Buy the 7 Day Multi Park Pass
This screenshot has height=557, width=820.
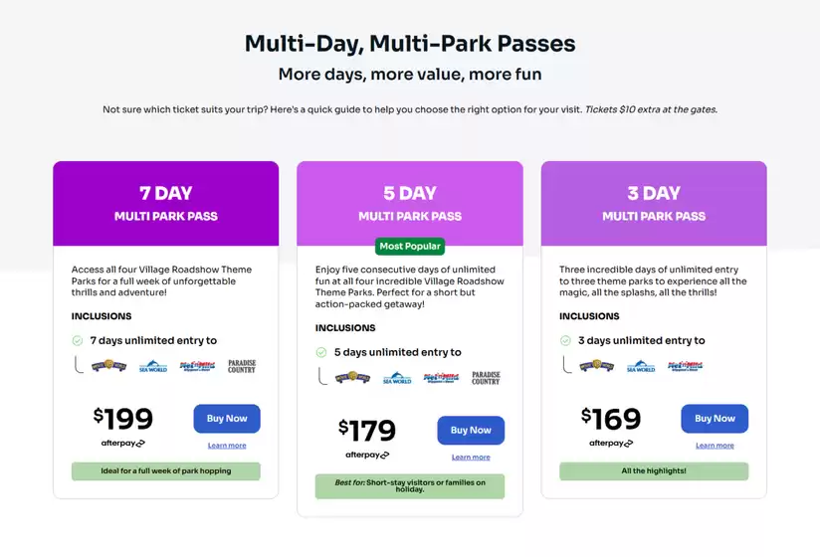[x=227, y=419]
